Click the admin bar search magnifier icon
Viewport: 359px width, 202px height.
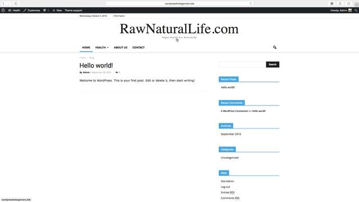click(356, 10)
